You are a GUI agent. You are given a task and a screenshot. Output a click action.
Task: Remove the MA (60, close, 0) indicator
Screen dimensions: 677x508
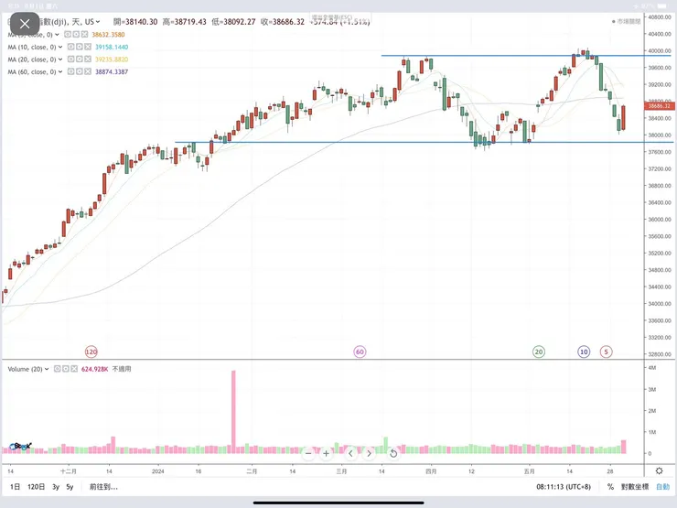(x=88, y=71)
